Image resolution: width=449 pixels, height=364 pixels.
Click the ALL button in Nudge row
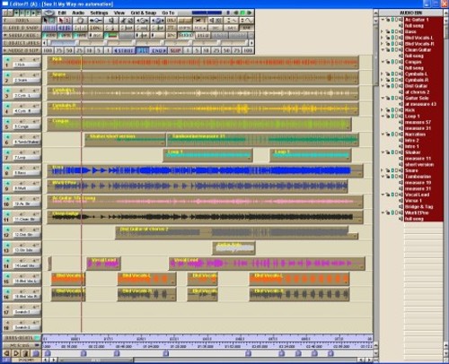coord(142,50)
